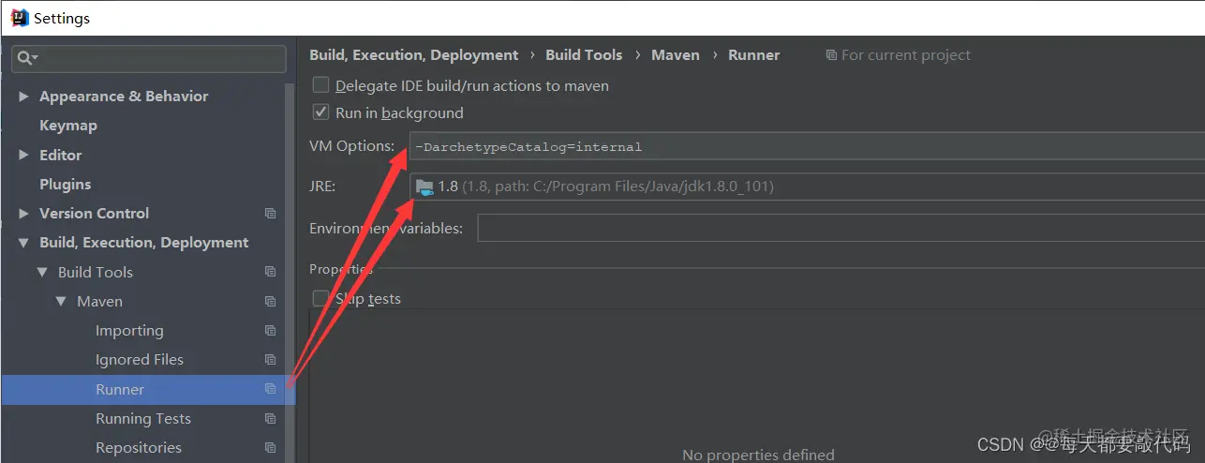
Task: Expand the Editor settings section
Action: coord(24,156)
